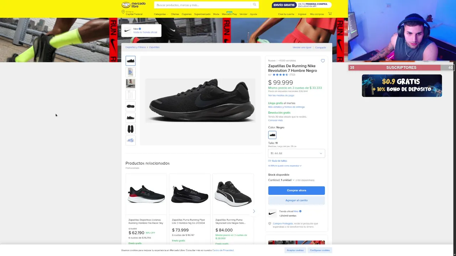Click the search magnifier icon
This screenshot has height=256, width=456.
click(254, 5)
